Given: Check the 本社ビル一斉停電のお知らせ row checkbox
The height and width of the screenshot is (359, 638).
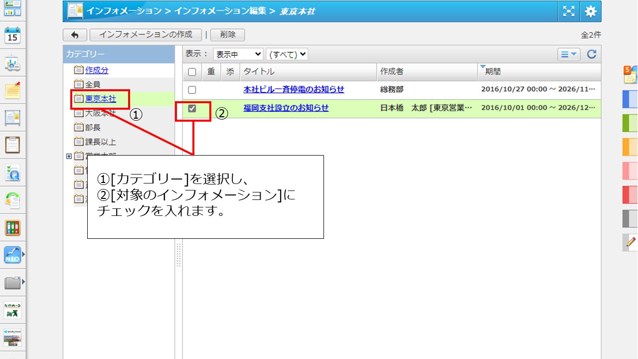Looking at the screenshot, I should pyautogui.click(x=192, y=90).
